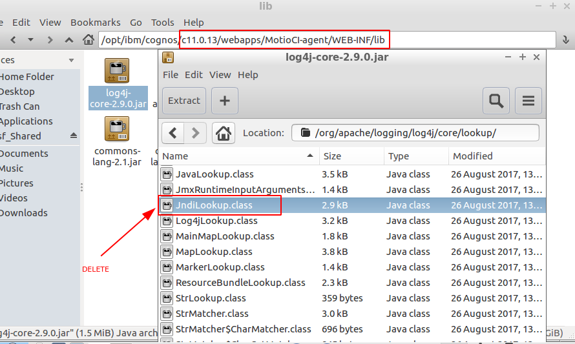Viewport: 575px width, 344px height.
Task: Open Edit menu in archive window
Action: [194, 75]
